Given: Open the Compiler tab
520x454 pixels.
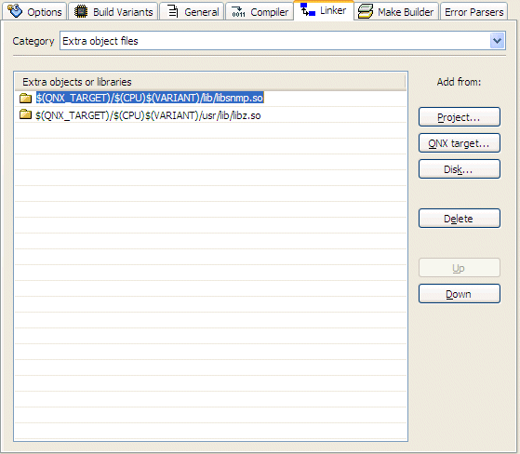Looking at the screenshot, I should [x=260, y=11].
